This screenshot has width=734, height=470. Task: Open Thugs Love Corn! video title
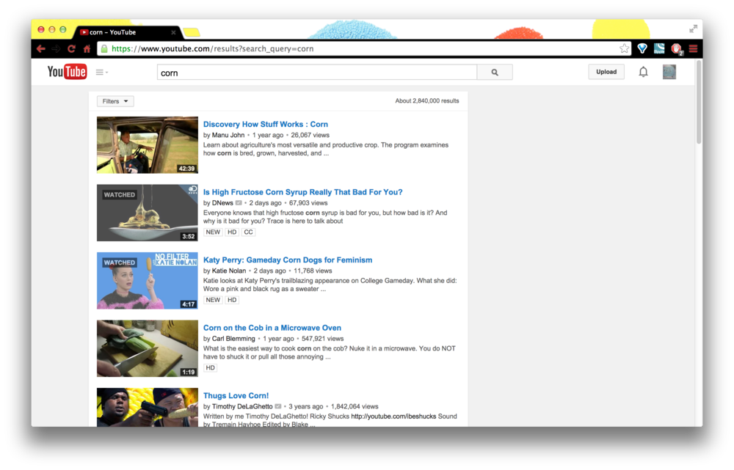pos(236,395)
